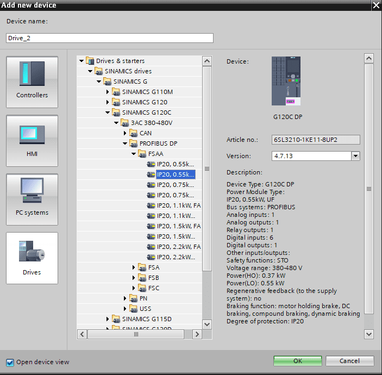382x375 pixels.
Task: Select the IP20, 2.2kW... truncated item
Action: click(176, 257)
